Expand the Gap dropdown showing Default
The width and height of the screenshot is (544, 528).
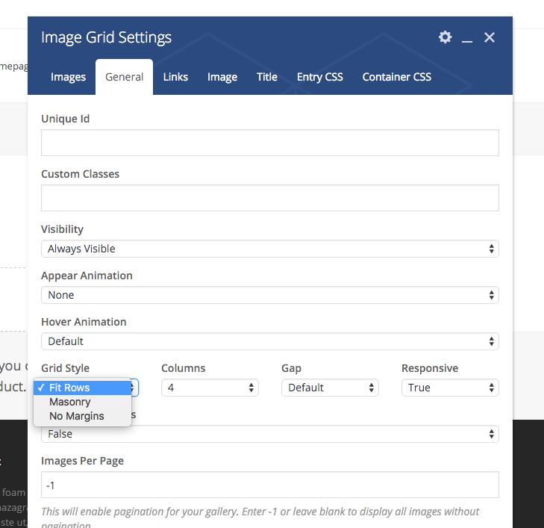point(330,388)
